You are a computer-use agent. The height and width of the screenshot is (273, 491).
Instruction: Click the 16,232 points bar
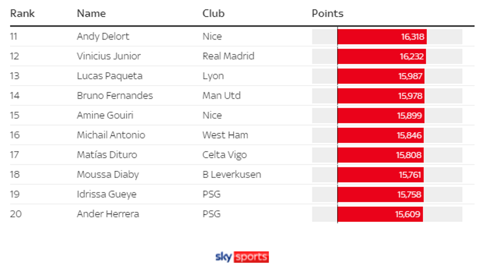[381, 56]
